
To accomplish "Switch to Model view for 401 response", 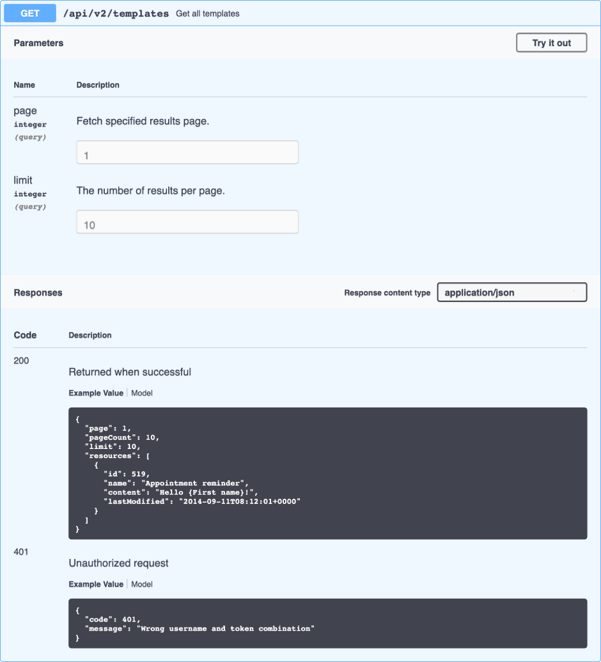I will 141,584.
